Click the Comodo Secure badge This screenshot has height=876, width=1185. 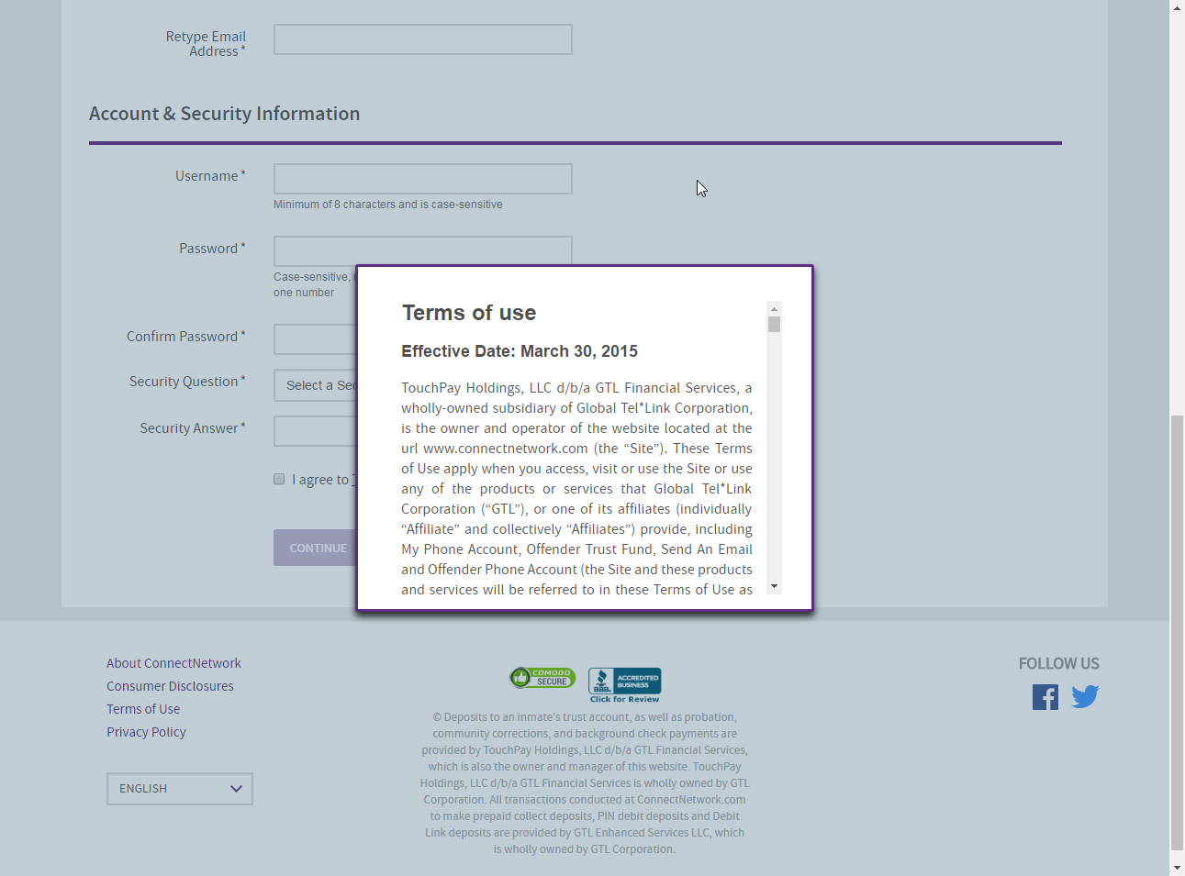coord(542,678)
